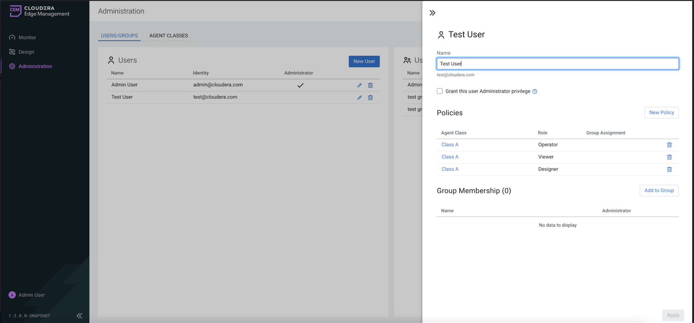Collapse the Test User side panel
The image size is (694, 323).
coord(432,13)
